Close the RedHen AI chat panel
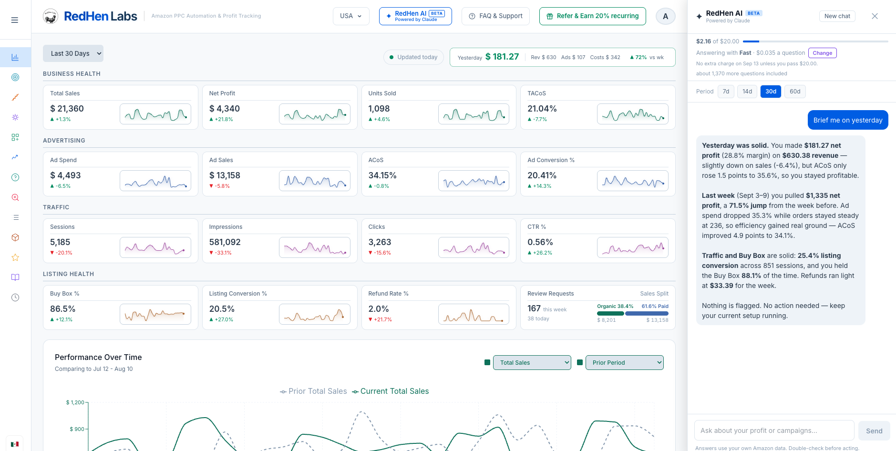Viewport: 896px width, 451px height. pos(875,16)
